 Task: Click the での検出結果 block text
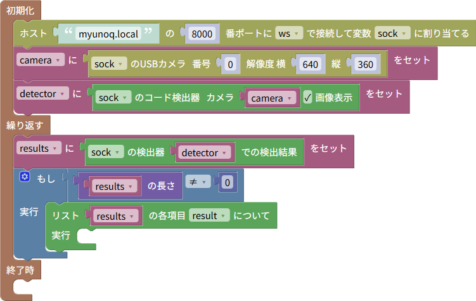(x=269, y=152)
